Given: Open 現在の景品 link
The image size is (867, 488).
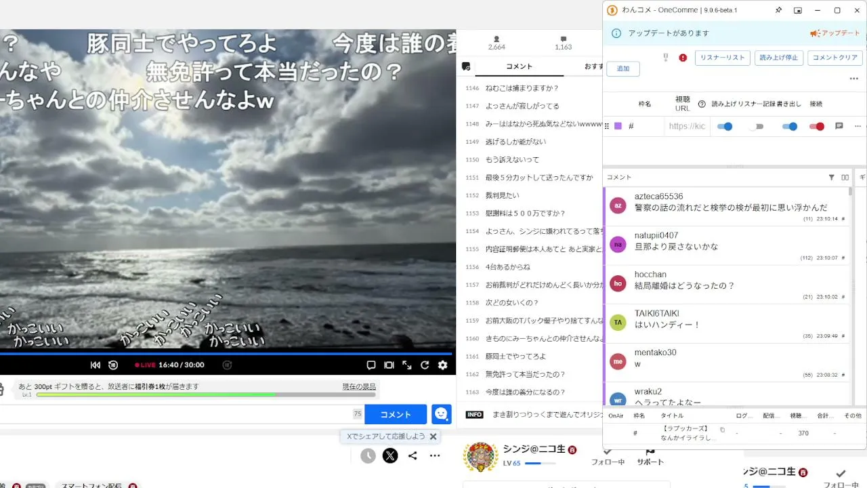Looking at the screenshot, I should pyautogui.click(x=359, y=386).
